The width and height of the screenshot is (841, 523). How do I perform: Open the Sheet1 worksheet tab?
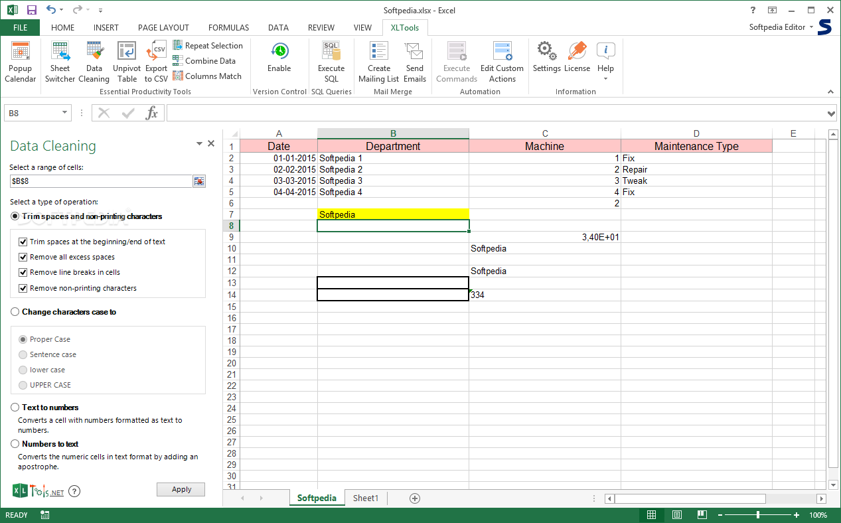[x=366, y=498]
